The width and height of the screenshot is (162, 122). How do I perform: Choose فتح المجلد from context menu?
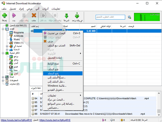point(63,73)
